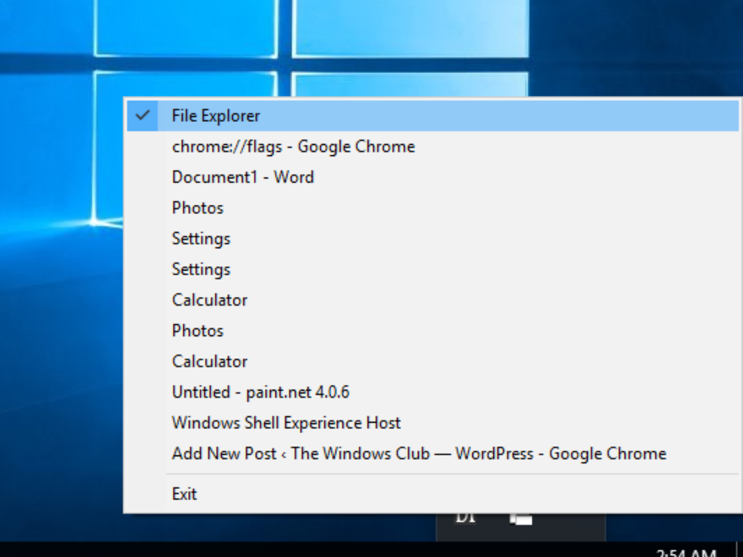743x557 pixels.
Task: Select the second Settings entry
Action: pos(201,270)
